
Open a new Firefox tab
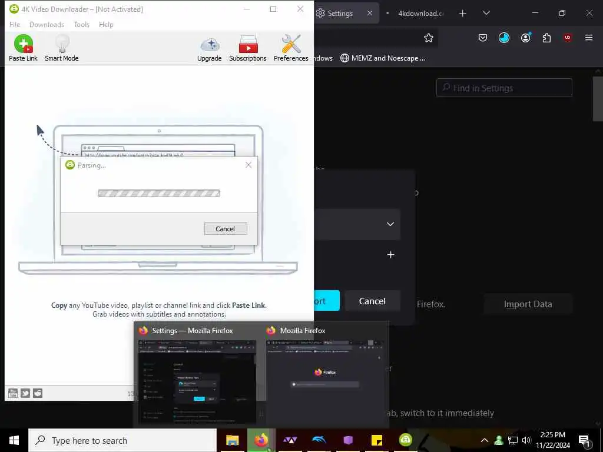(x=463, y=14)
